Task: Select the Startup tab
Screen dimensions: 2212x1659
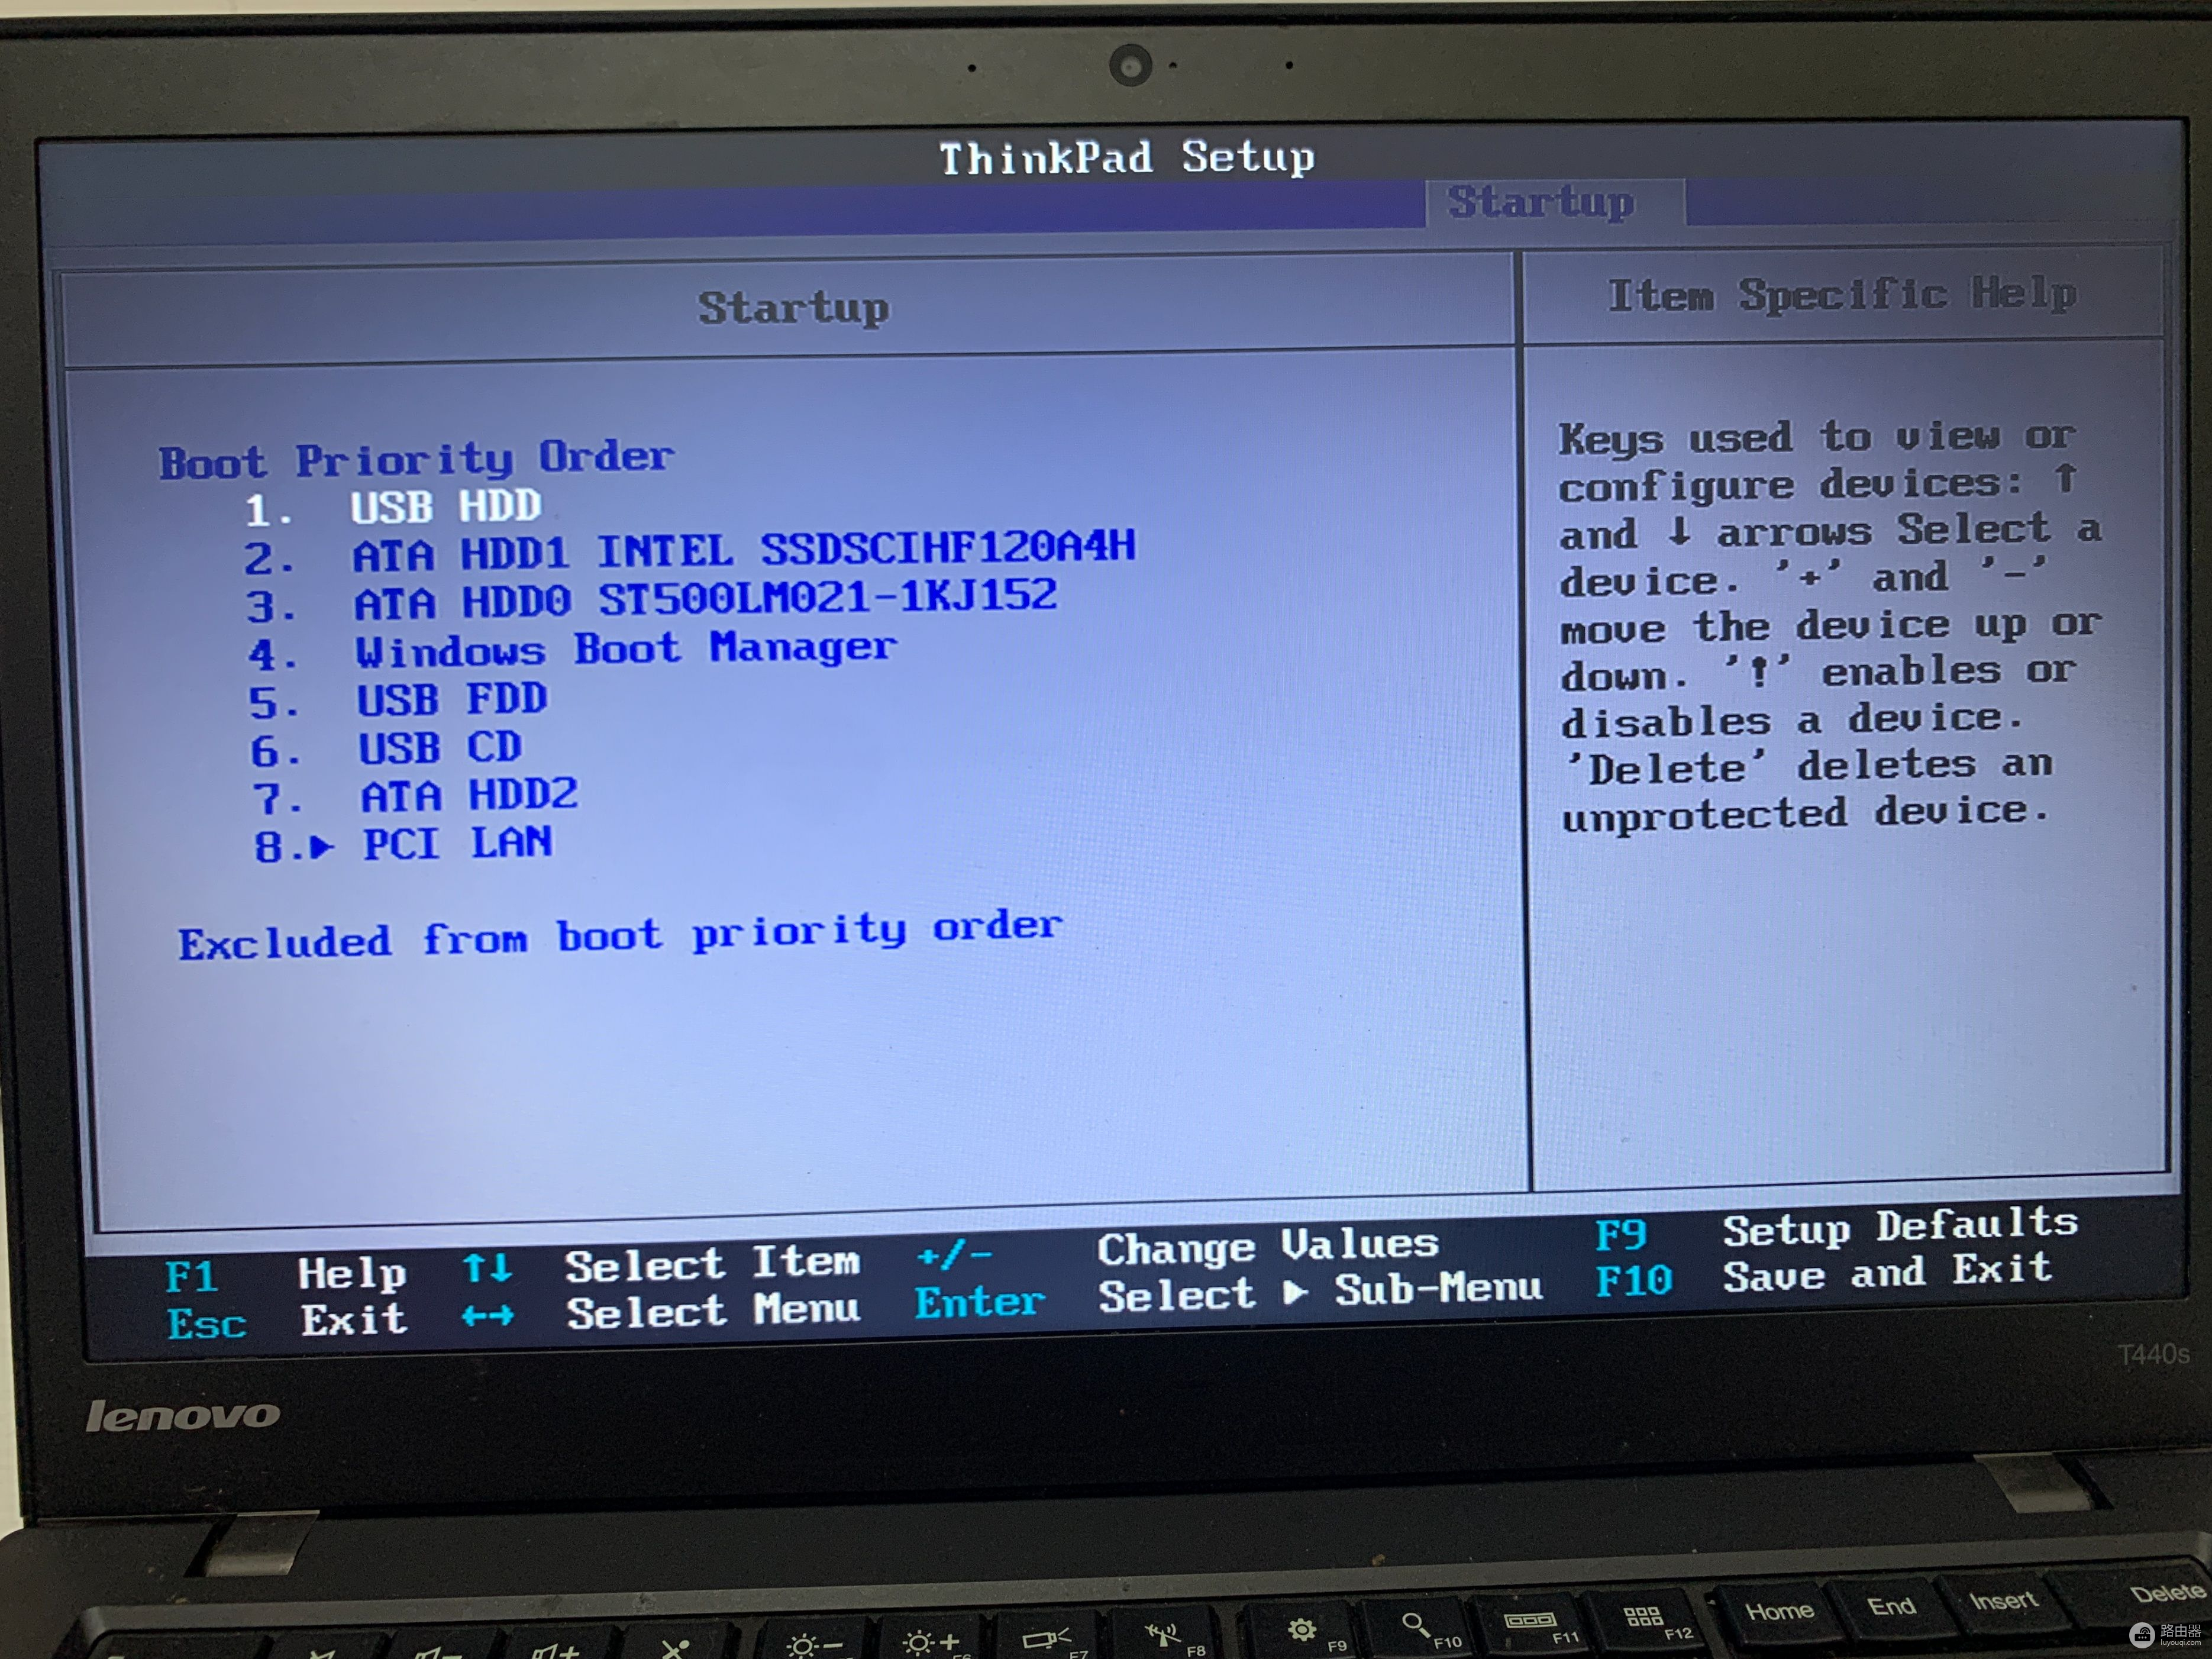Action: [1541, 203]
